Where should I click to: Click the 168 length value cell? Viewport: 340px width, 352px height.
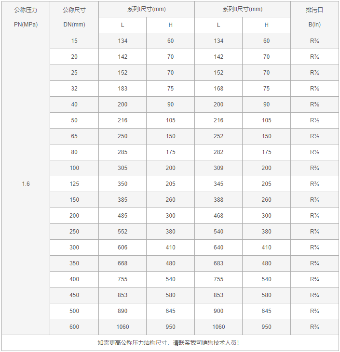click(x=218, y=89)
